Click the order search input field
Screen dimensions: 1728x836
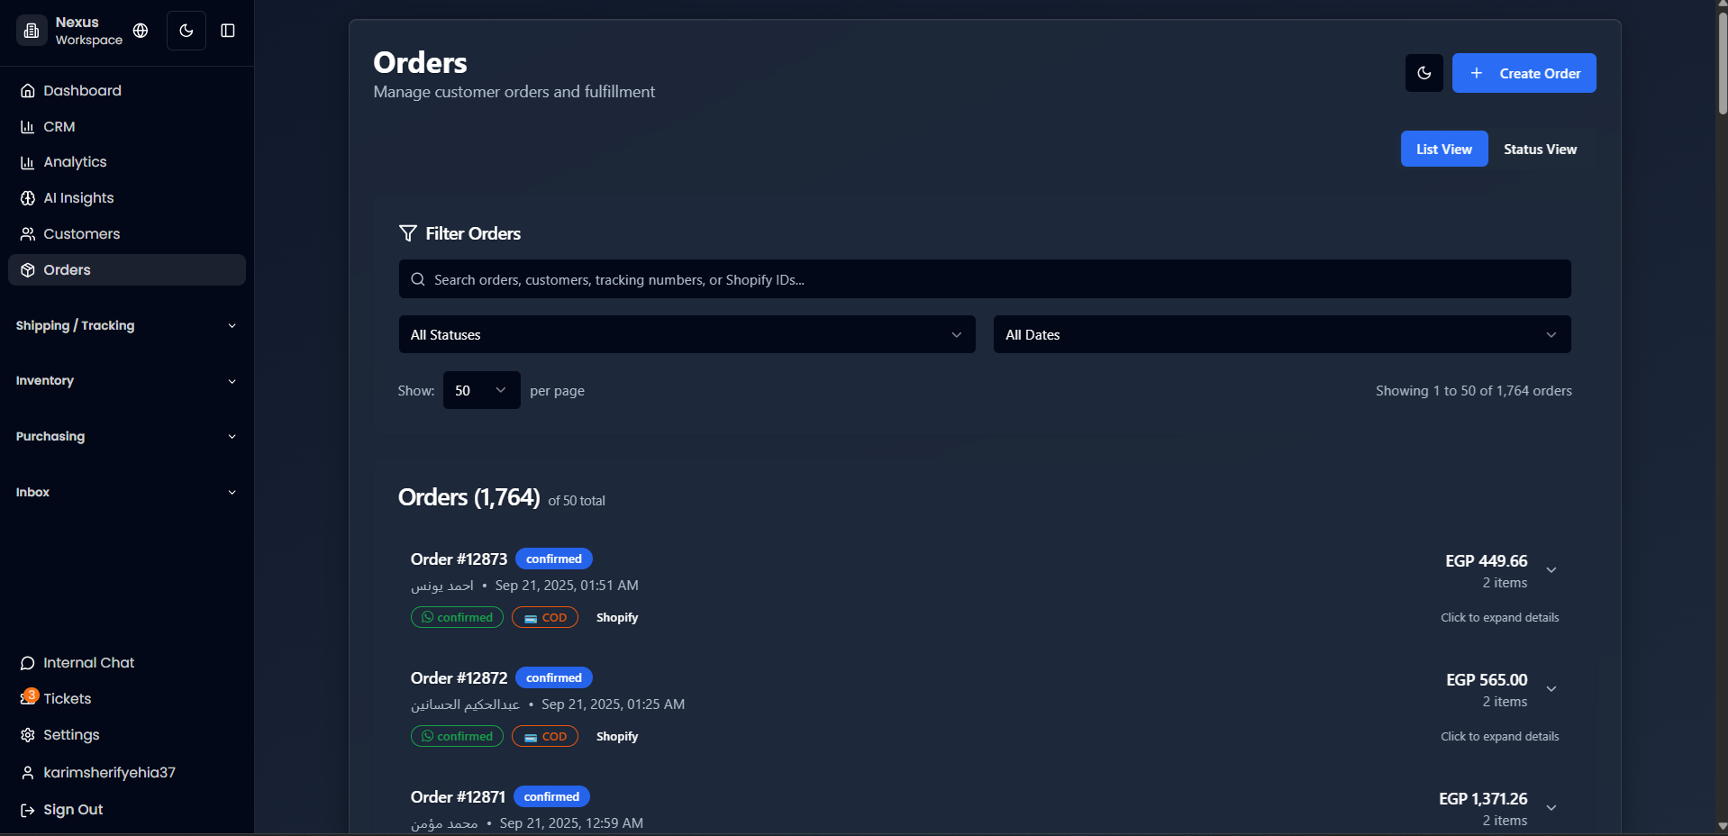pos(984,279)
